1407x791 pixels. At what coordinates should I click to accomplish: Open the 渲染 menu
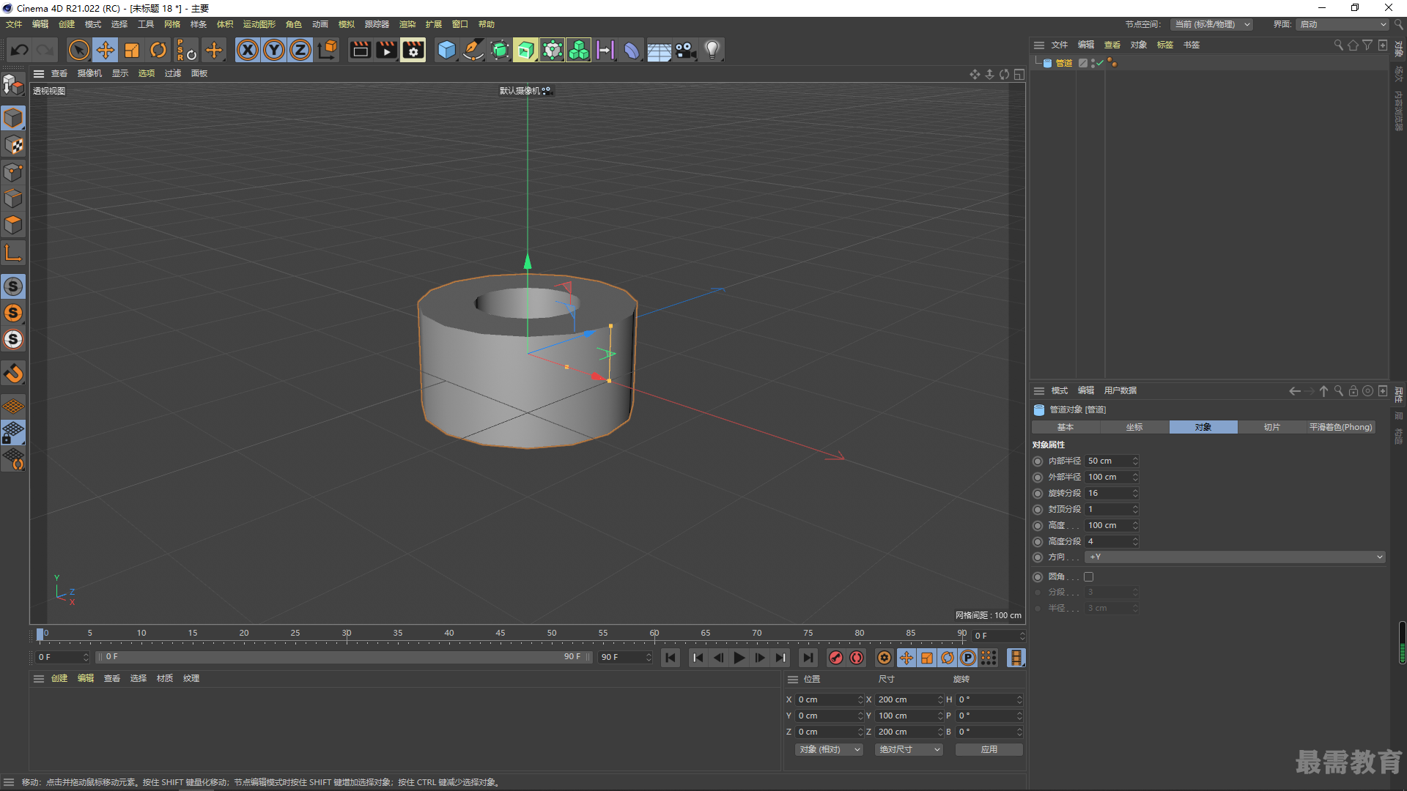(x=407, y=24)
